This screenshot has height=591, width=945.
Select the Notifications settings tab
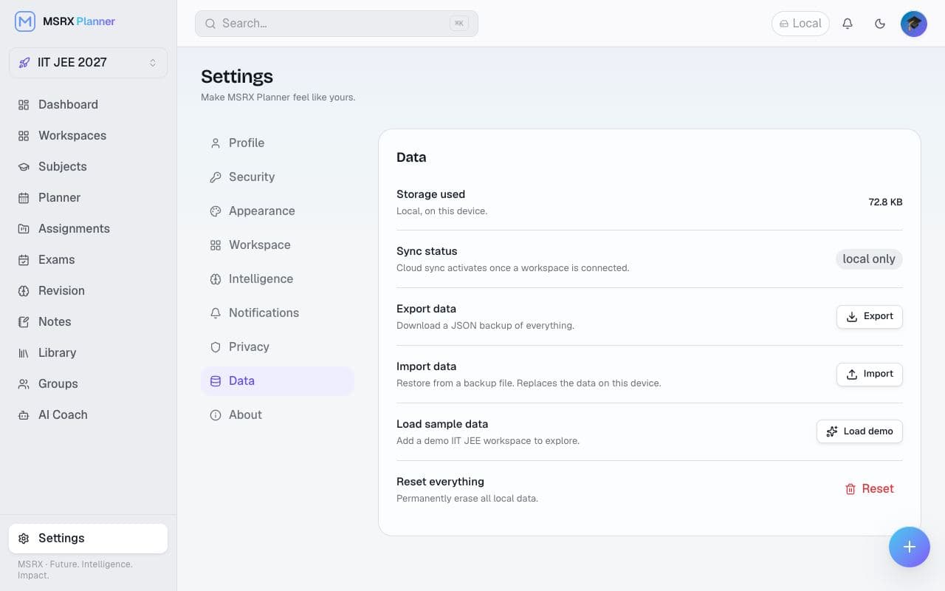278,312
